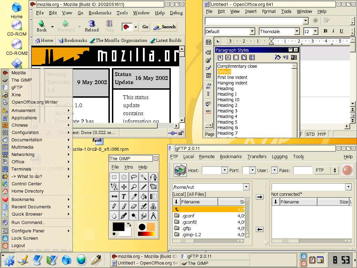Viewport: 357px width, 268px height.
Task: Pick the Fuzzy Select magic wand tool
Action: (x=143, y=177)
